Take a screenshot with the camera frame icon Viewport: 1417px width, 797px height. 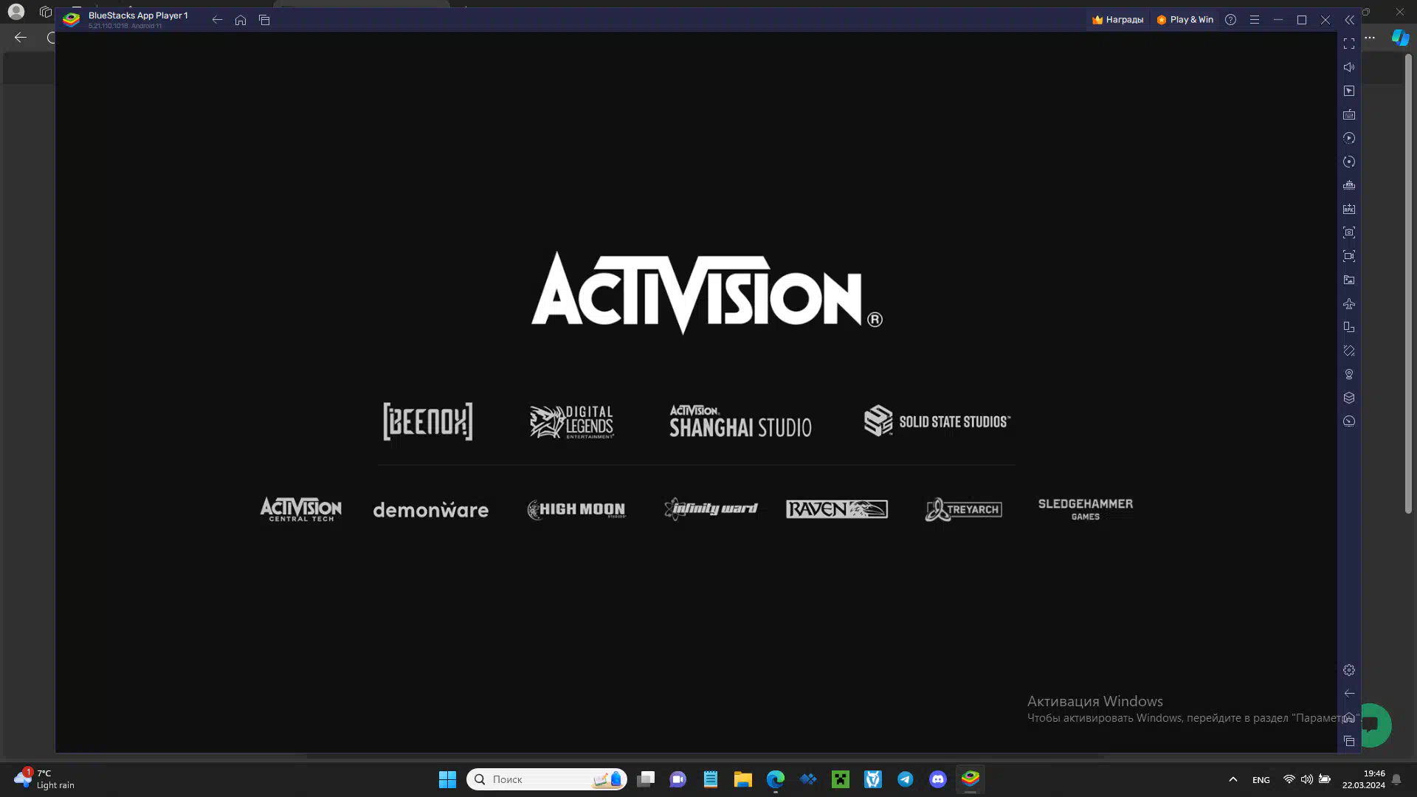pos(1349,232)
